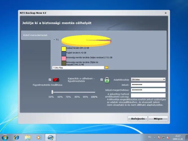Open the clock showing 21:17
The width and height of the screenshot is (188, 141).
click(x=178, y=138)
